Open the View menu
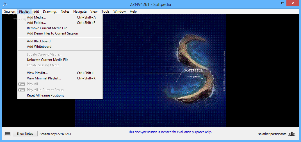This screenshot has width=301, height=142. point(94,12)
